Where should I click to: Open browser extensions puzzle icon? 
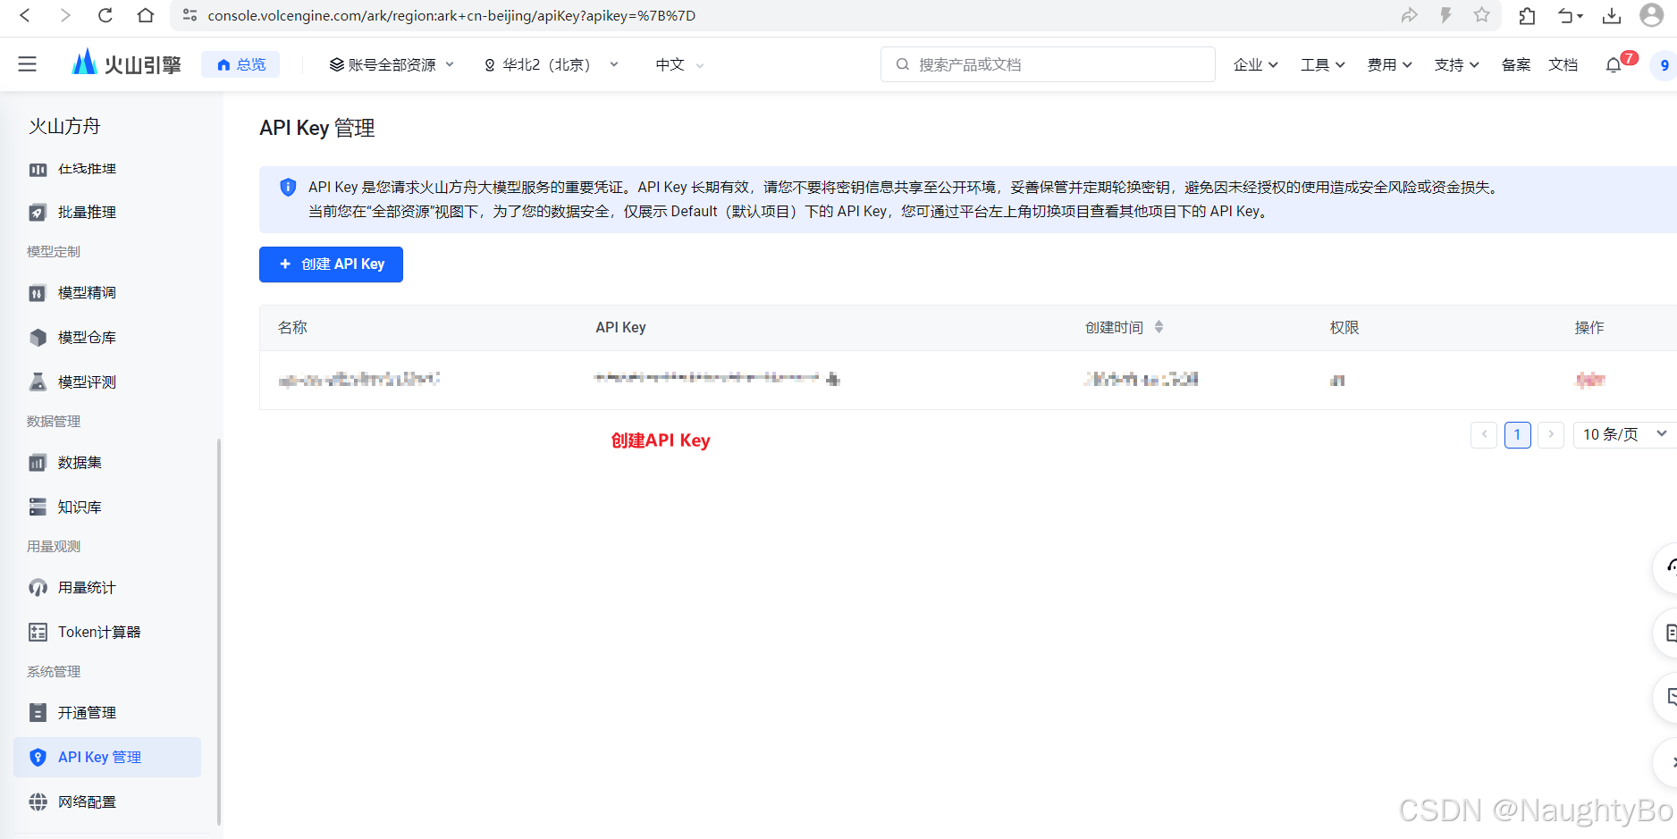click(x=1527, y=15)
